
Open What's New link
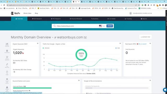[27, 13]
